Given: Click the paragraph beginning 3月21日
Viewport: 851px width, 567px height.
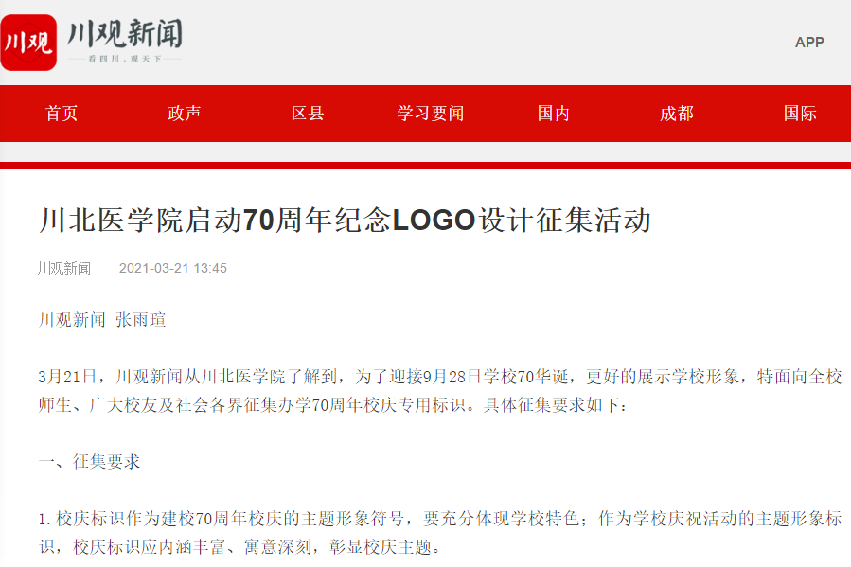Looking at the screenshot, I should 440,391.
